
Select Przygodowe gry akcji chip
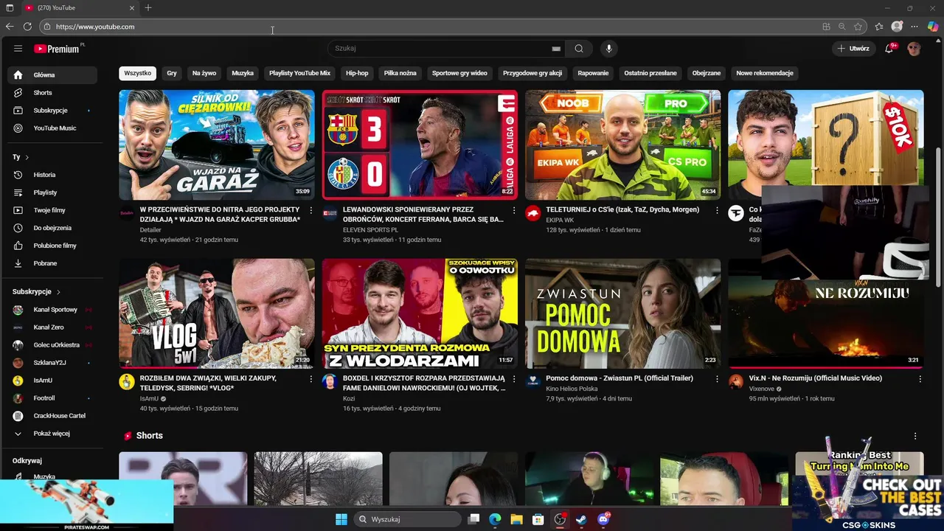[532, 73]
